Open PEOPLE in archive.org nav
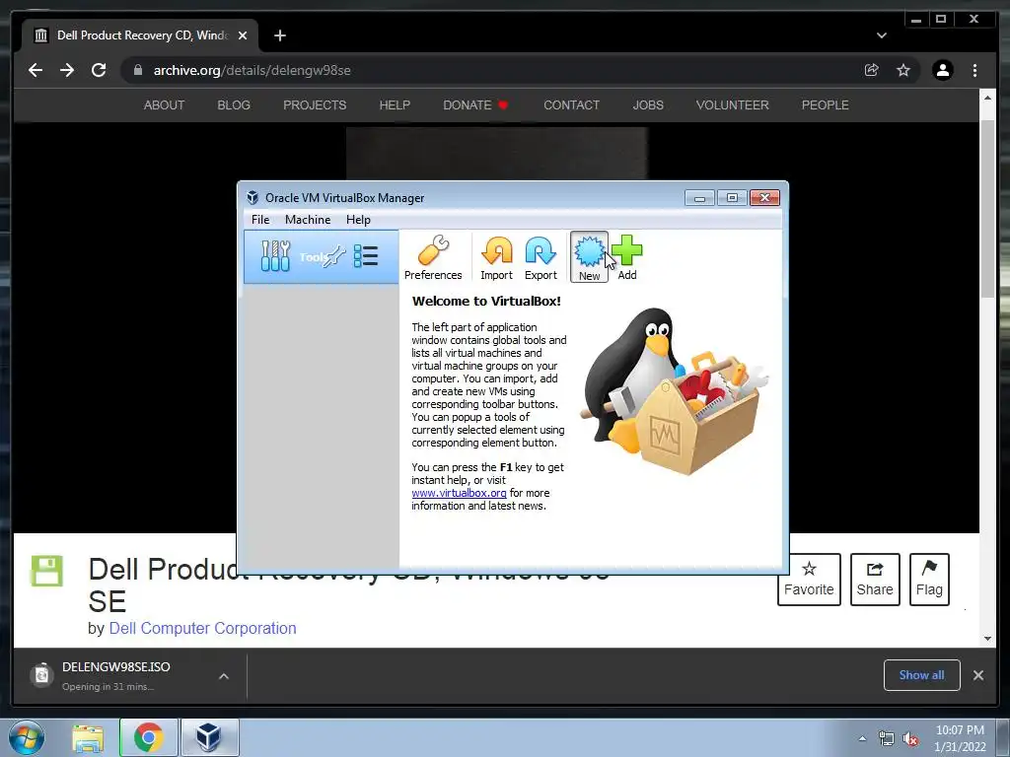 click(x=826, y=104)
